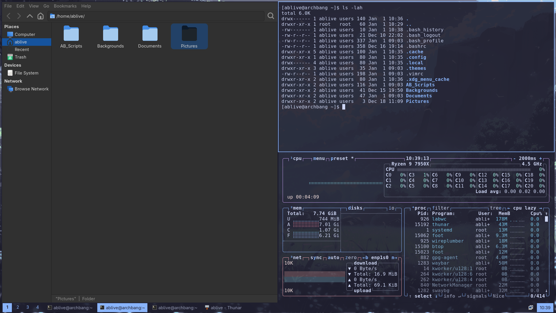556x313 pixels.
Task: Click the /home/ablive/ location bar
Action: (x=156, y=16)
